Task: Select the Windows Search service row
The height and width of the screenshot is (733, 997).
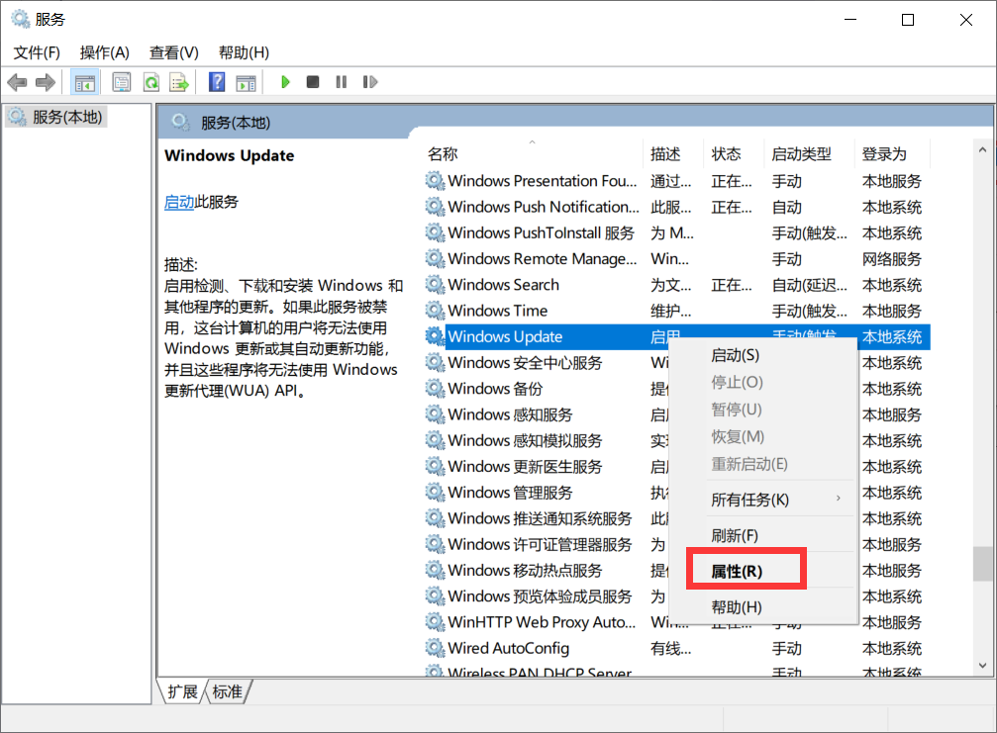Action: pos(677,285)
